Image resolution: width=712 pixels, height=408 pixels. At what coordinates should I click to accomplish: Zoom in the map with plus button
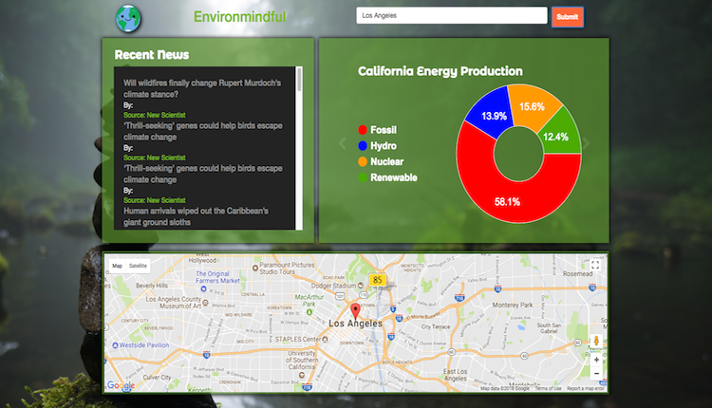(596, 360)
